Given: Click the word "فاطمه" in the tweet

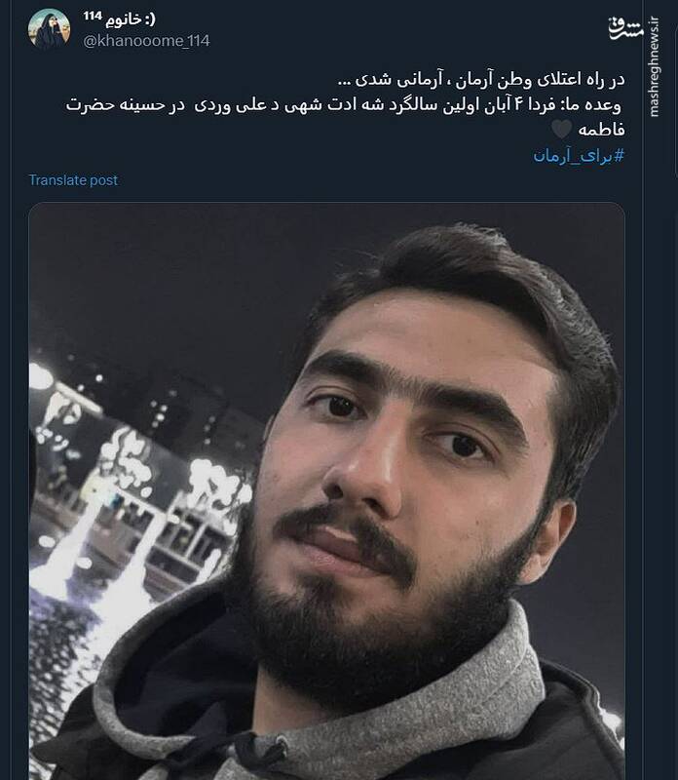Looking at the screenshot, I should 601,131.
